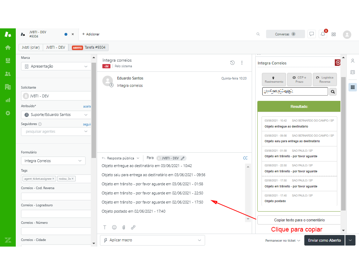Open ticket events history clock icon
The height and width of the screenshot is (269, 359).
pos(232,63)
